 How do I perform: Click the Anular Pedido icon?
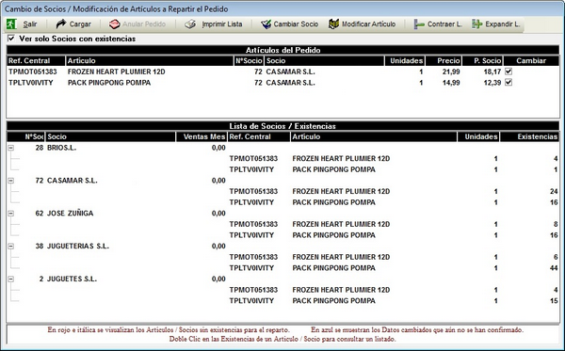(114, 24)
